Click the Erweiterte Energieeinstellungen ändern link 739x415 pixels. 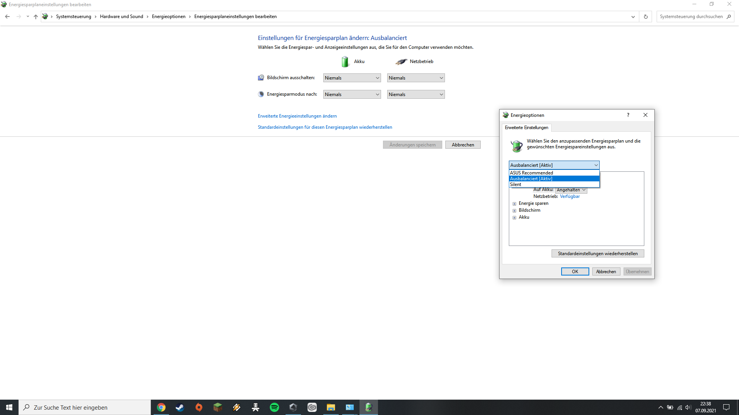click(297, 116)
